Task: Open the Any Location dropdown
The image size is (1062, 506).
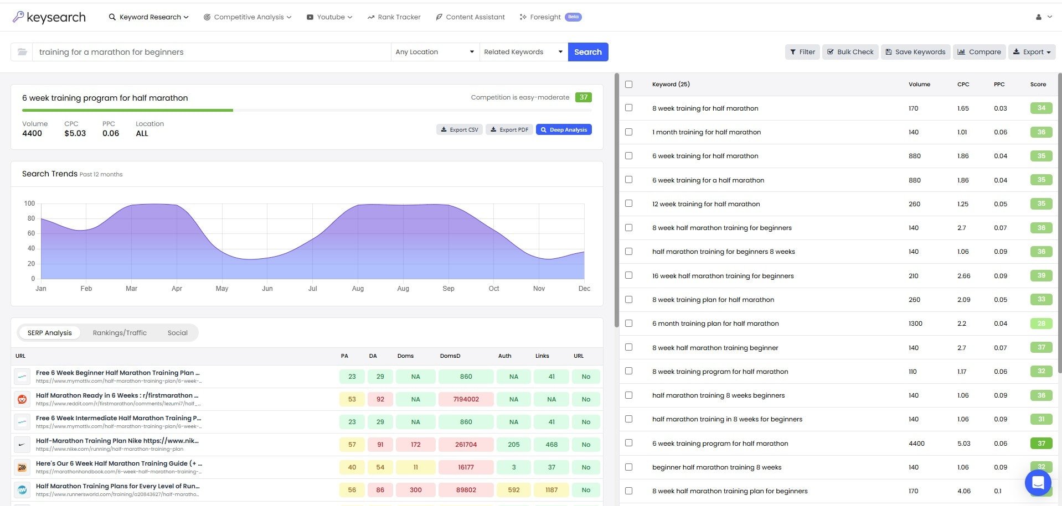Action: 435,51
